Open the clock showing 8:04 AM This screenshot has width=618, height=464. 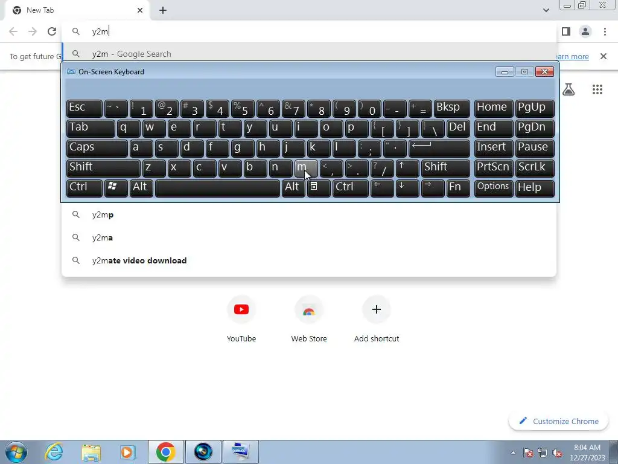(587, 453)
